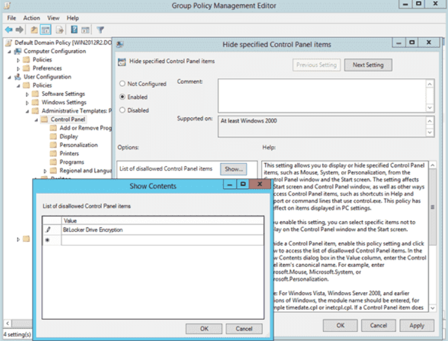Click the Next Setting button
This screenshot has height=341, width=448.
point(368,65)
